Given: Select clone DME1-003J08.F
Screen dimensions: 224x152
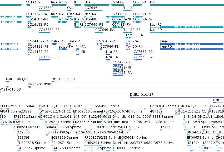Looking at the screenshot, I should (19, 79).
